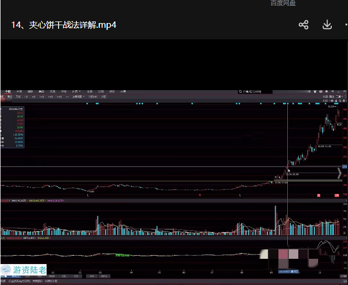The image size is (348, 285).
Task: Download the video with the download icon
Action: coord(327,25)
